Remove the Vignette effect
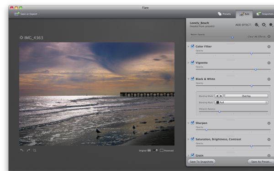 coord(269,63)
